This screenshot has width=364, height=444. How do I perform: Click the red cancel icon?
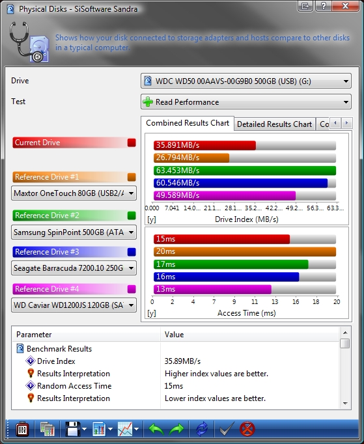(x=247, y=430)
